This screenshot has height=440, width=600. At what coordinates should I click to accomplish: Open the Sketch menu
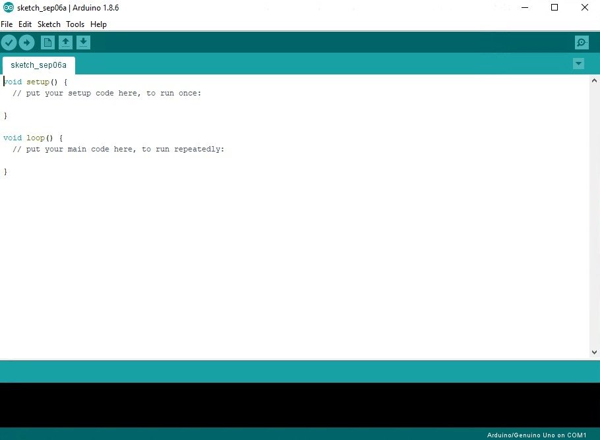(49, 24)
